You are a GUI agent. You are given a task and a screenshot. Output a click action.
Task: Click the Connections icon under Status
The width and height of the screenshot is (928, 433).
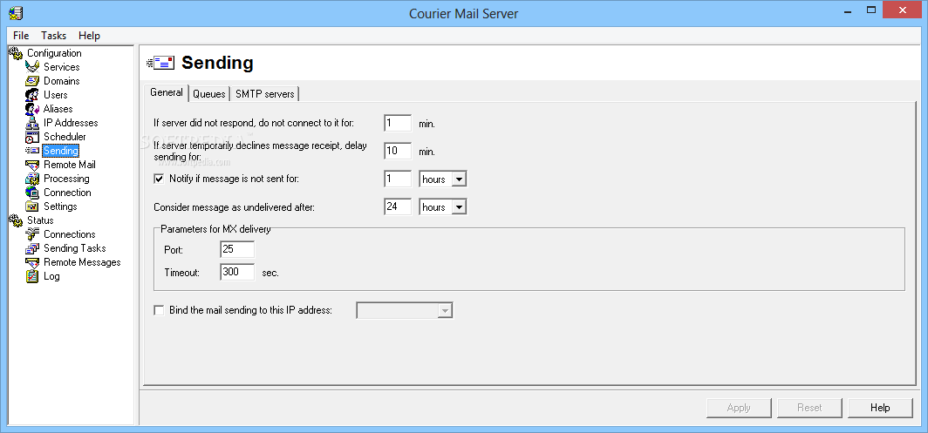pyautogui.click(x=32, y=234)
